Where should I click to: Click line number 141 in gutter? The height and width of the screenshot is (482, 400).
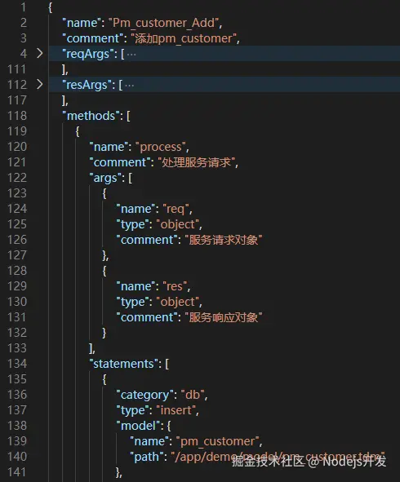(17, 472)
